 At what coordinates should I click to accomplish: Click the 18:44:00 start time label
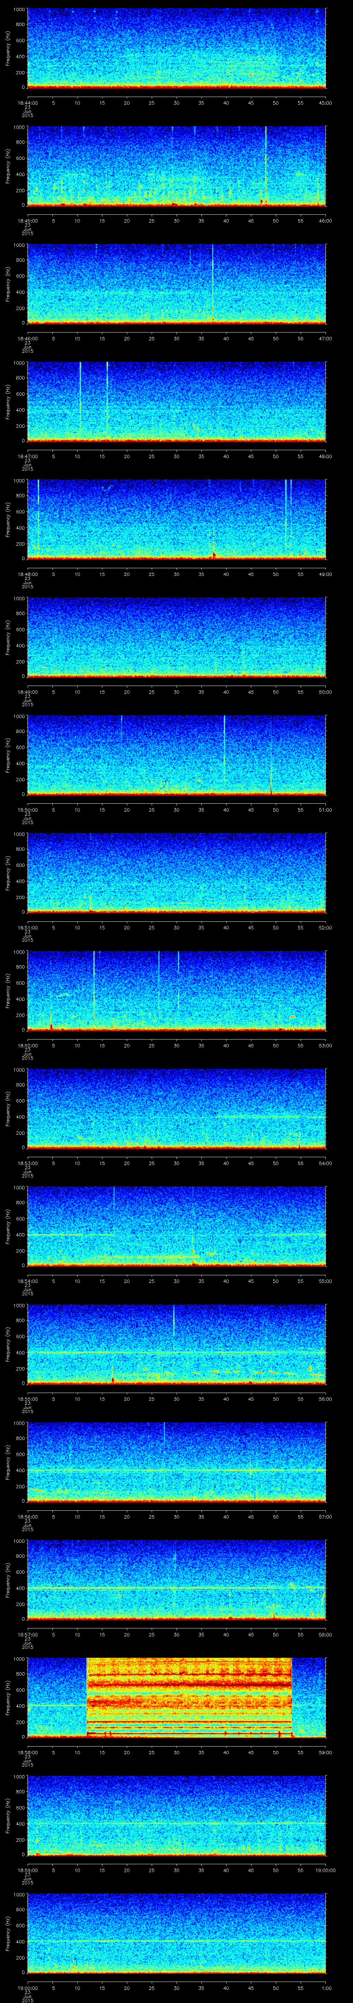coord(27,102)
